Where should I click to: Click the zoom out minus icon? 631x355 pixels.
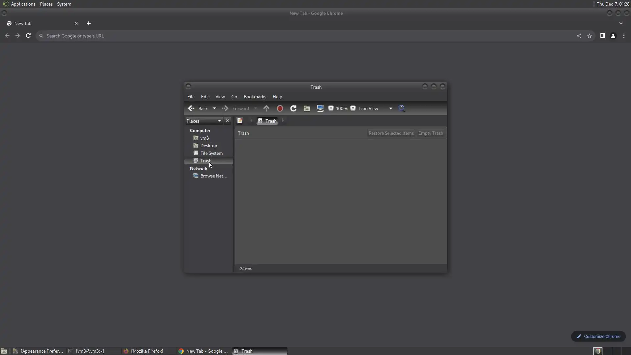pyautogui.click(x=331, y=108)
